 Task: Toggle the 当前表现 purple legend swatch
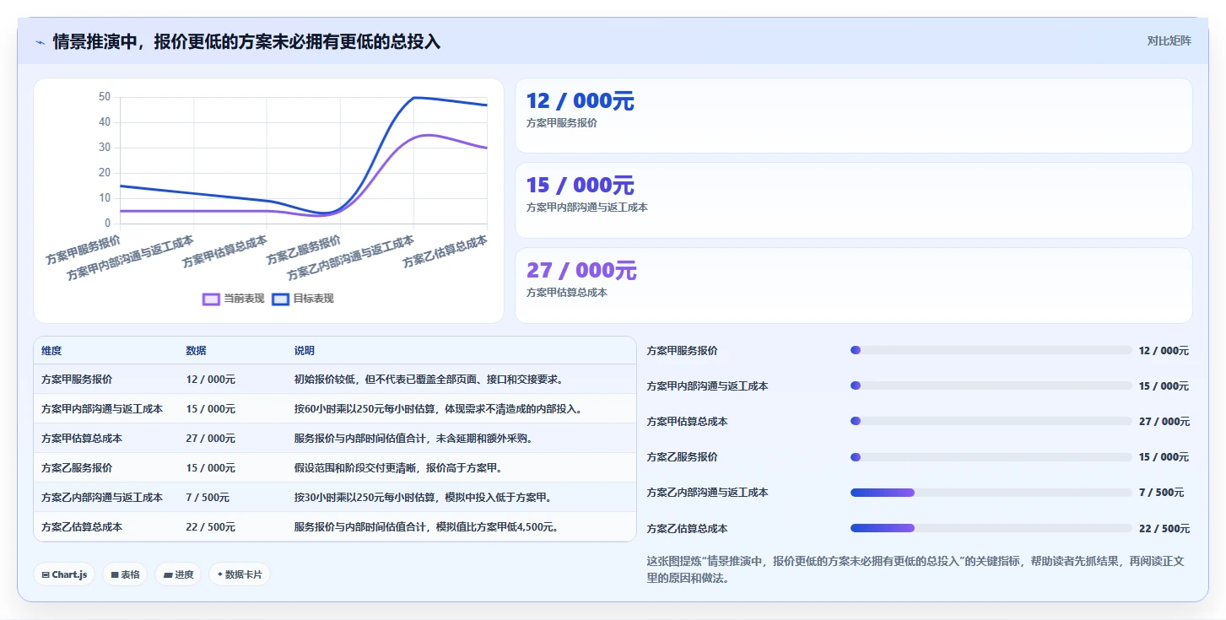tap(212, 299)
